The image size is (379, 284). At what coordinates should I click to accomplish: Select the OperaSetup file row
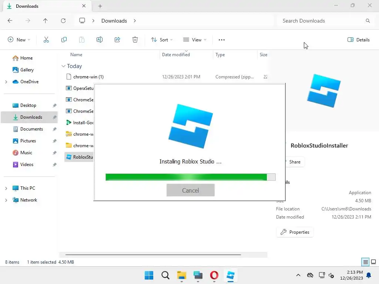click(80, 88)
